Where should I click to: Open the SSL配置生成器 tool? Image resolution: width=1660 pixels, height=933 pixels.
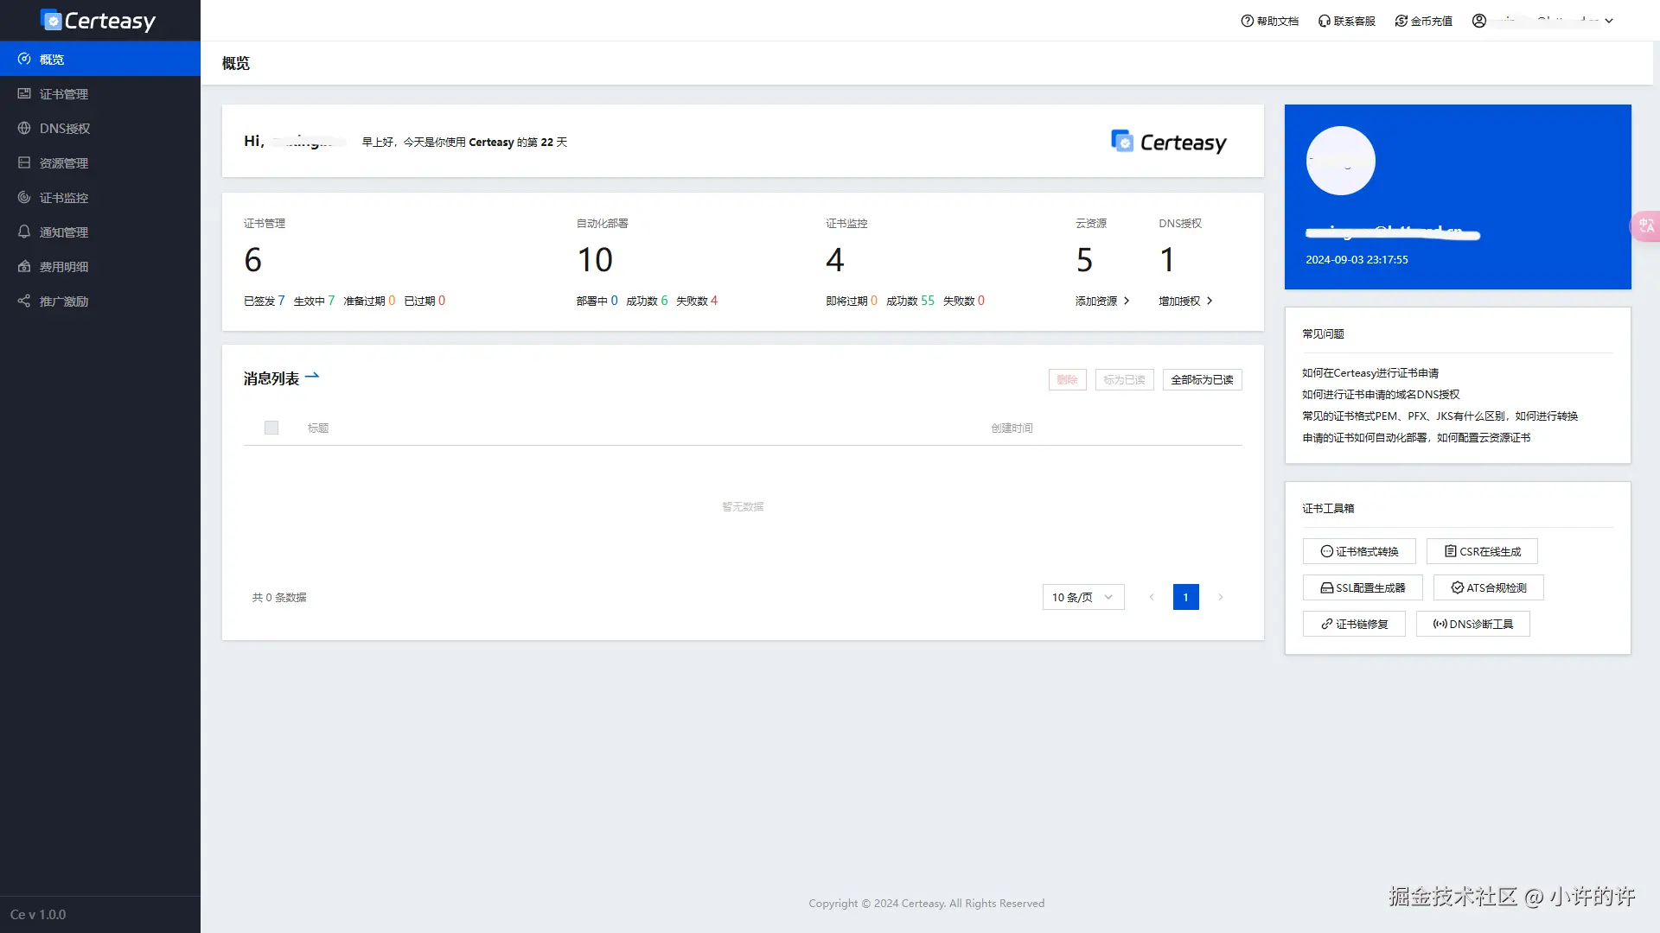1362,587
